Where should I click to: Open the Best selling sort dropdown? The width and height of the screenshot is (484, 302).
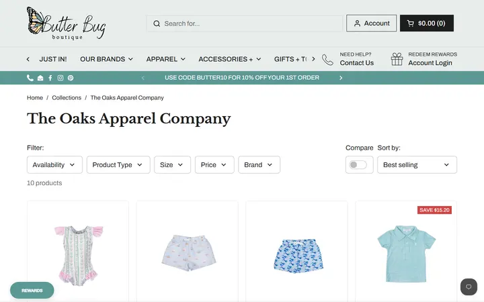(x=417, y=165)
